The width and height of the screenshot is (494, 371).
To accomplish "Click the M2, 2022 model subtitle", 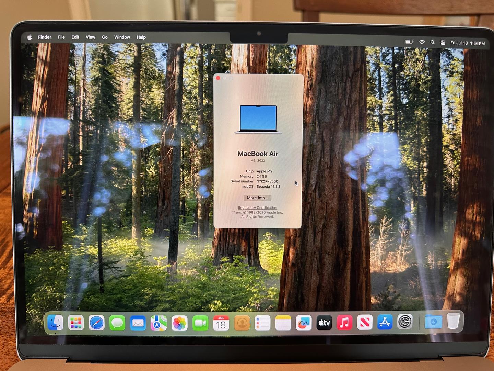I will coord(258,161).
